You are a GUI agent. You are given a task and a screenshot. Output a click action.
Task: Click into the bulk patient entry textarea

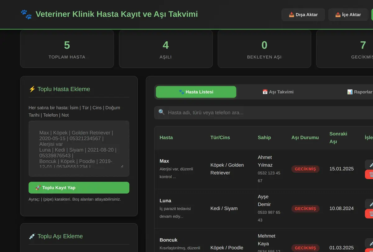pyautogui.click(x=79, y=149)
